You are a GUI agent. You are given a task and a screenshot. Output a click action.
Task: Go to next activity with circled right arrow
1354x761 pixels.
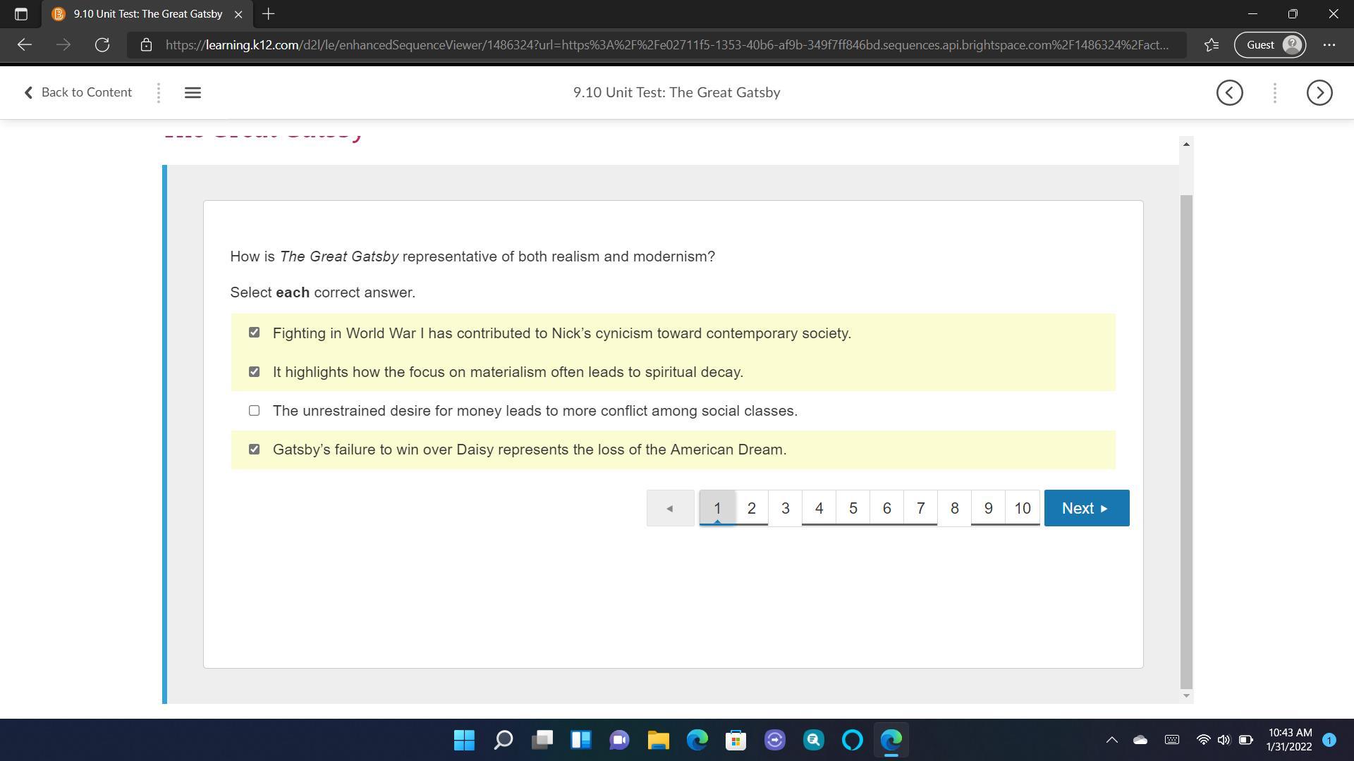pyautogui.click(x=1319, y=92)
